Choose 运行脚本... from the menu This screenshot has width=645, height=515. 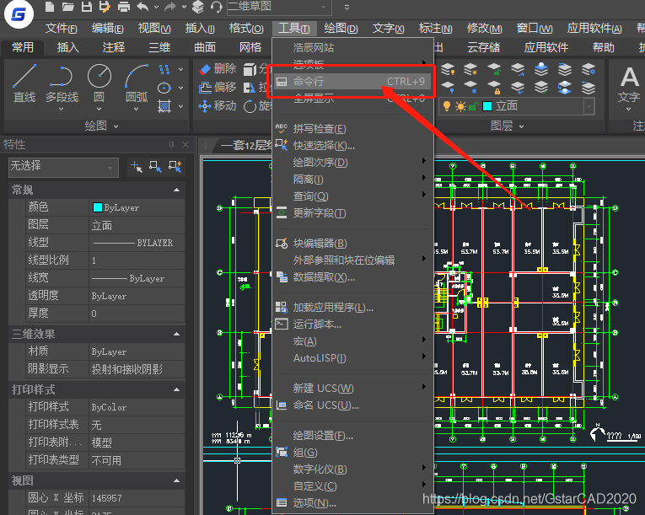point(352,325)
